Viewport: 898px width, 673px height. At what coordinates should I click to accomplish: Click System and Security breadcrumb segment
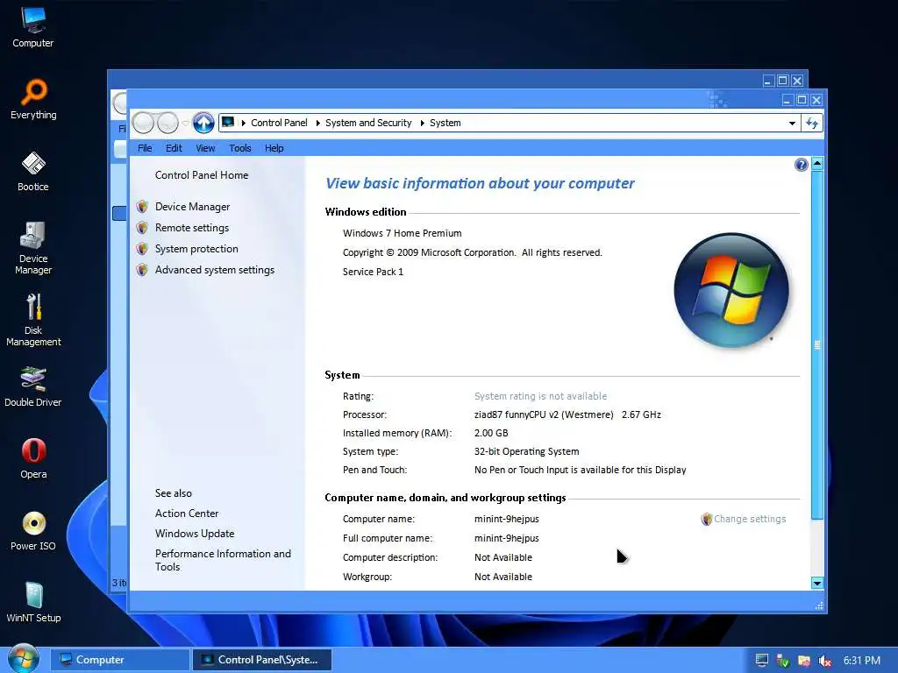tap(368, 123)
